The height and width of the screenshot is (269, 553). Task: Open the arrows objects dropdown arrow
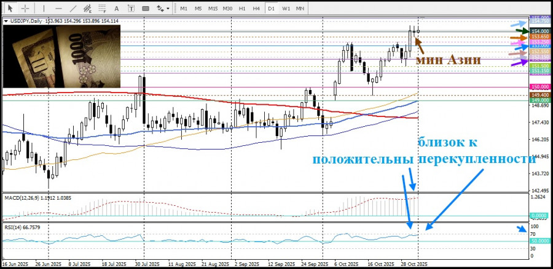tap(168, 9)
